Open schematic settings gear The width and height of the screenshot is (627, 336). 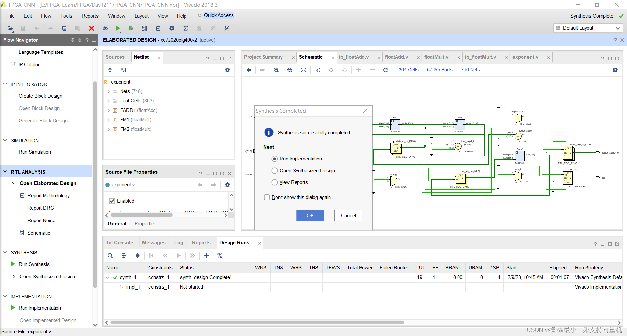coord(615,70)
